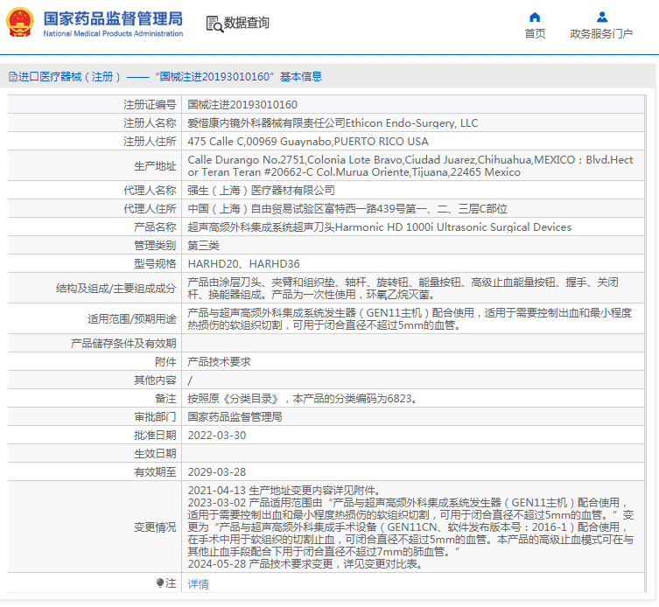The image size is (659, 607).
Task: Click the 变更情况 label
Action: [x=155, y=527]
